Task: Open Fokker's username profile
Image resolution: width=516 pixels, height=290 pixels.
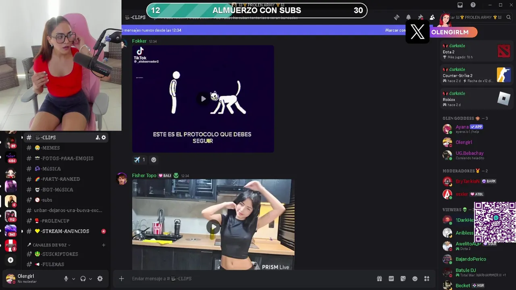Action: (x=139, y=41)
